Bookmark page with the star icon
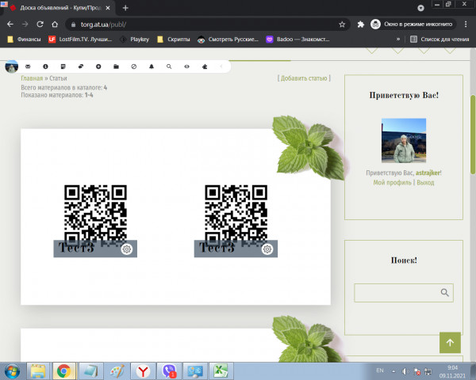Viewport: 476px width, 380px height. [x=342, y=25]
